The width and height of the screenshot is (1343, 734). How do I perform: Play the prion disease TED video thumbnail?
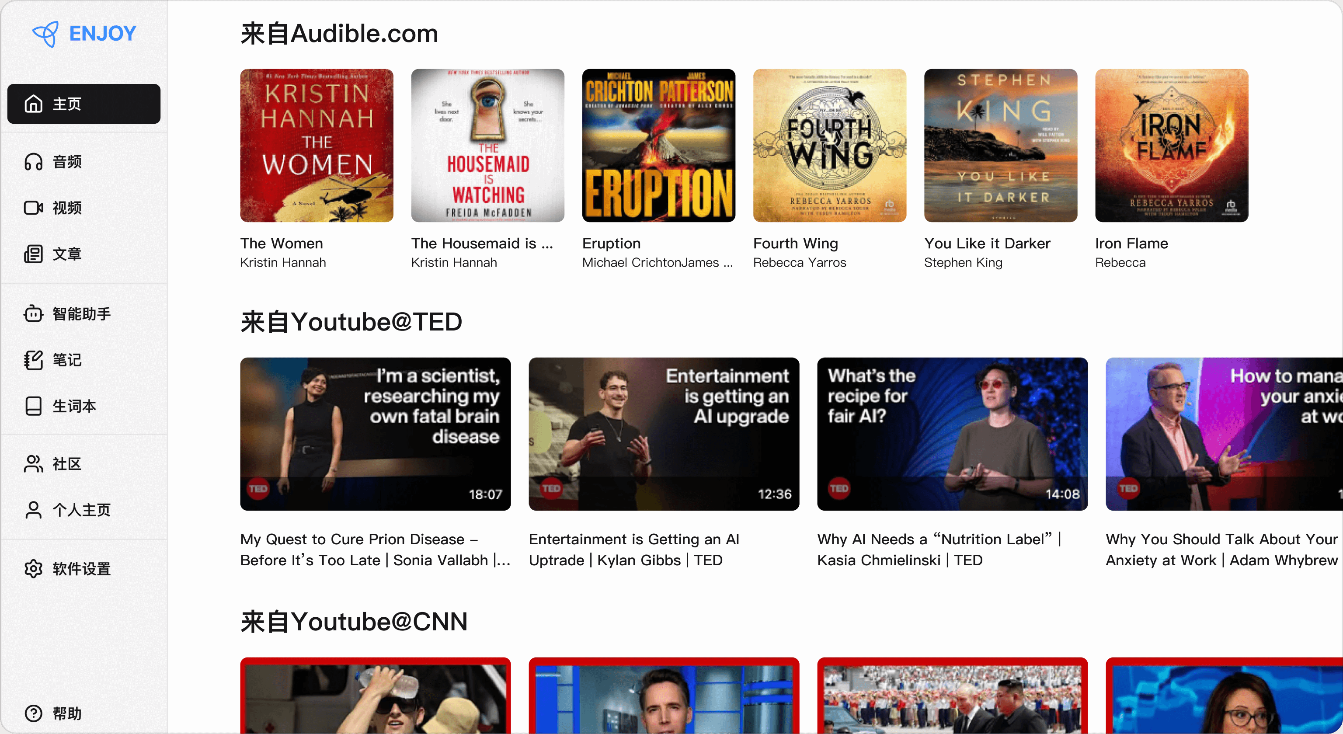(376, 434)
